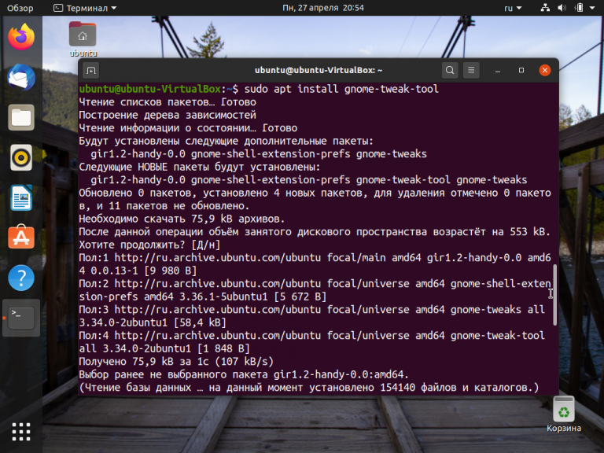Expand the system status menu arrow
Image resolution: width=604 pixels, height=453 pixels.
[x=592, y=8]
